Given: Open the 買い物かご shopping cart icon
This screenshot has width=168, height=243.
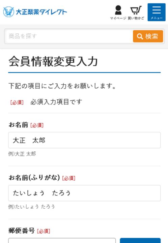Looking at the screenshot, I should [x=136, y=10].
